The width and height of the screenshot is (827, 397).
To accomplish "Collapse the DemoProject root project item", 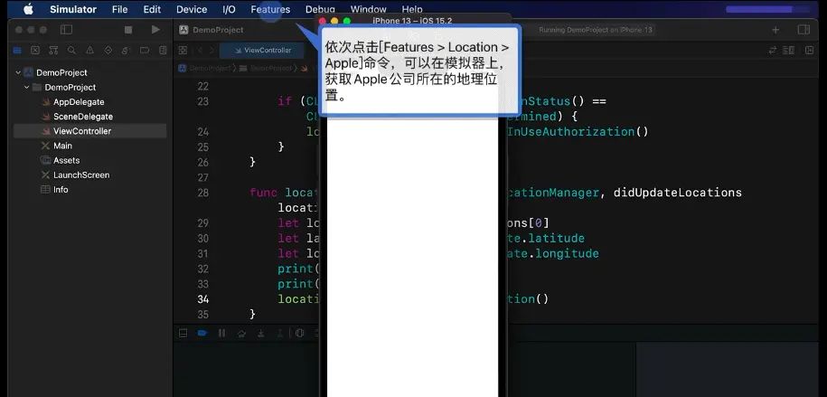I will click(x=18, y=73).
